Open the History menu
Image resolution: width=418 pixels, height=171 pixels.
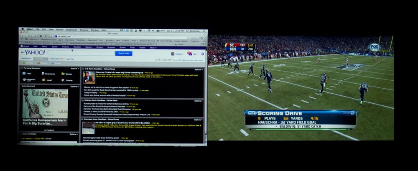[60, 30]
